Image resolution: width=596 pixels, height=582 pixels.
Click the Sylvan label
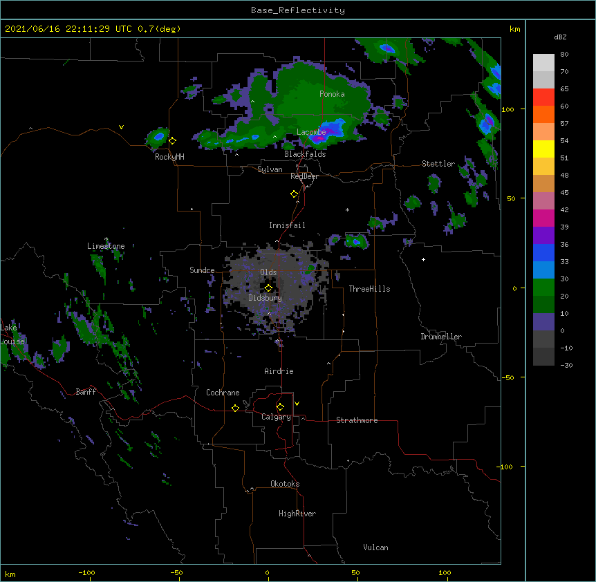tap(270, 169)
